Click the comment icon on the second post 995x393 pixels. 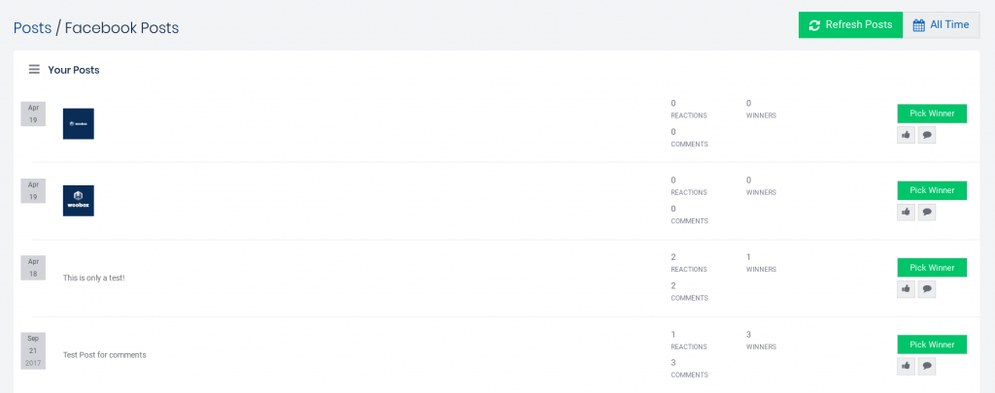927,212
